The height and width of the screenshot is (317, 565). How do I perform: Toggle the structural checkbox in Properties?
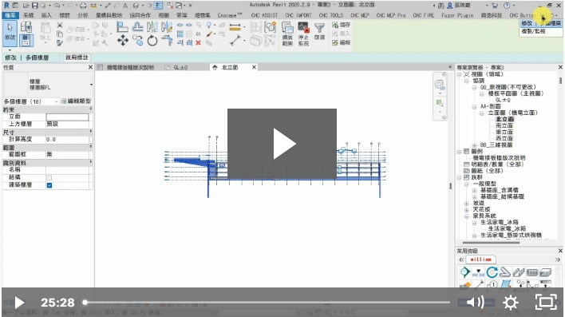coord(49,177)
